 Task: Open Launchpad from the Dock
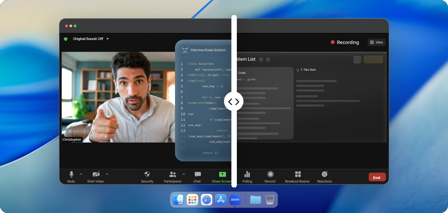click(x=192, y=199)
